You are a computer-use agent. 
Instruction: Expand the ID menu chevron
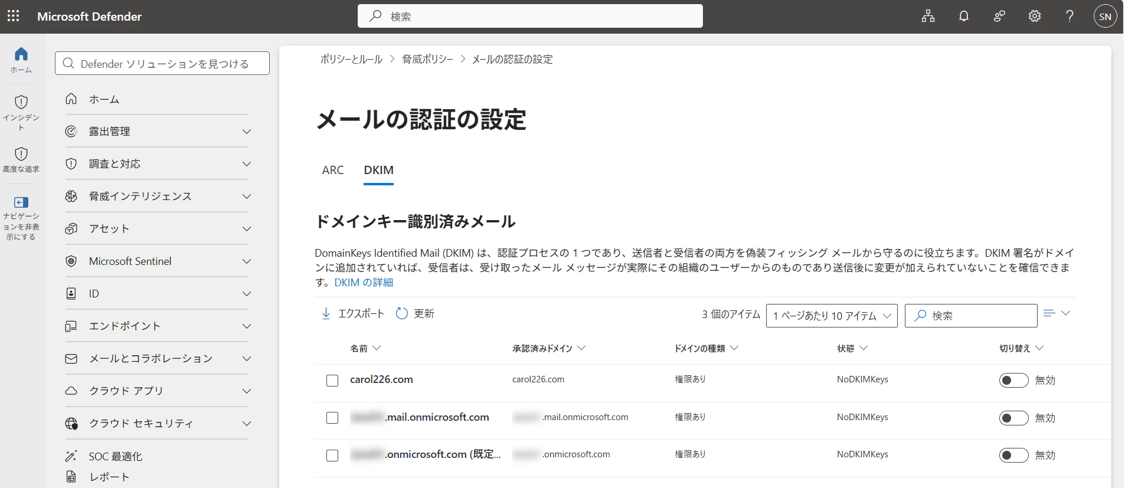(247, 294)
